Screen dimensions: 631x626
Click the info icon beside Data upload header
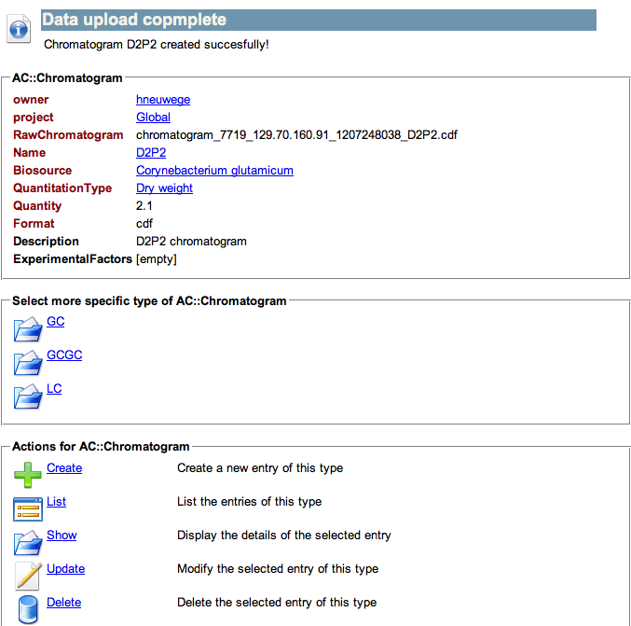coord(19,29)
